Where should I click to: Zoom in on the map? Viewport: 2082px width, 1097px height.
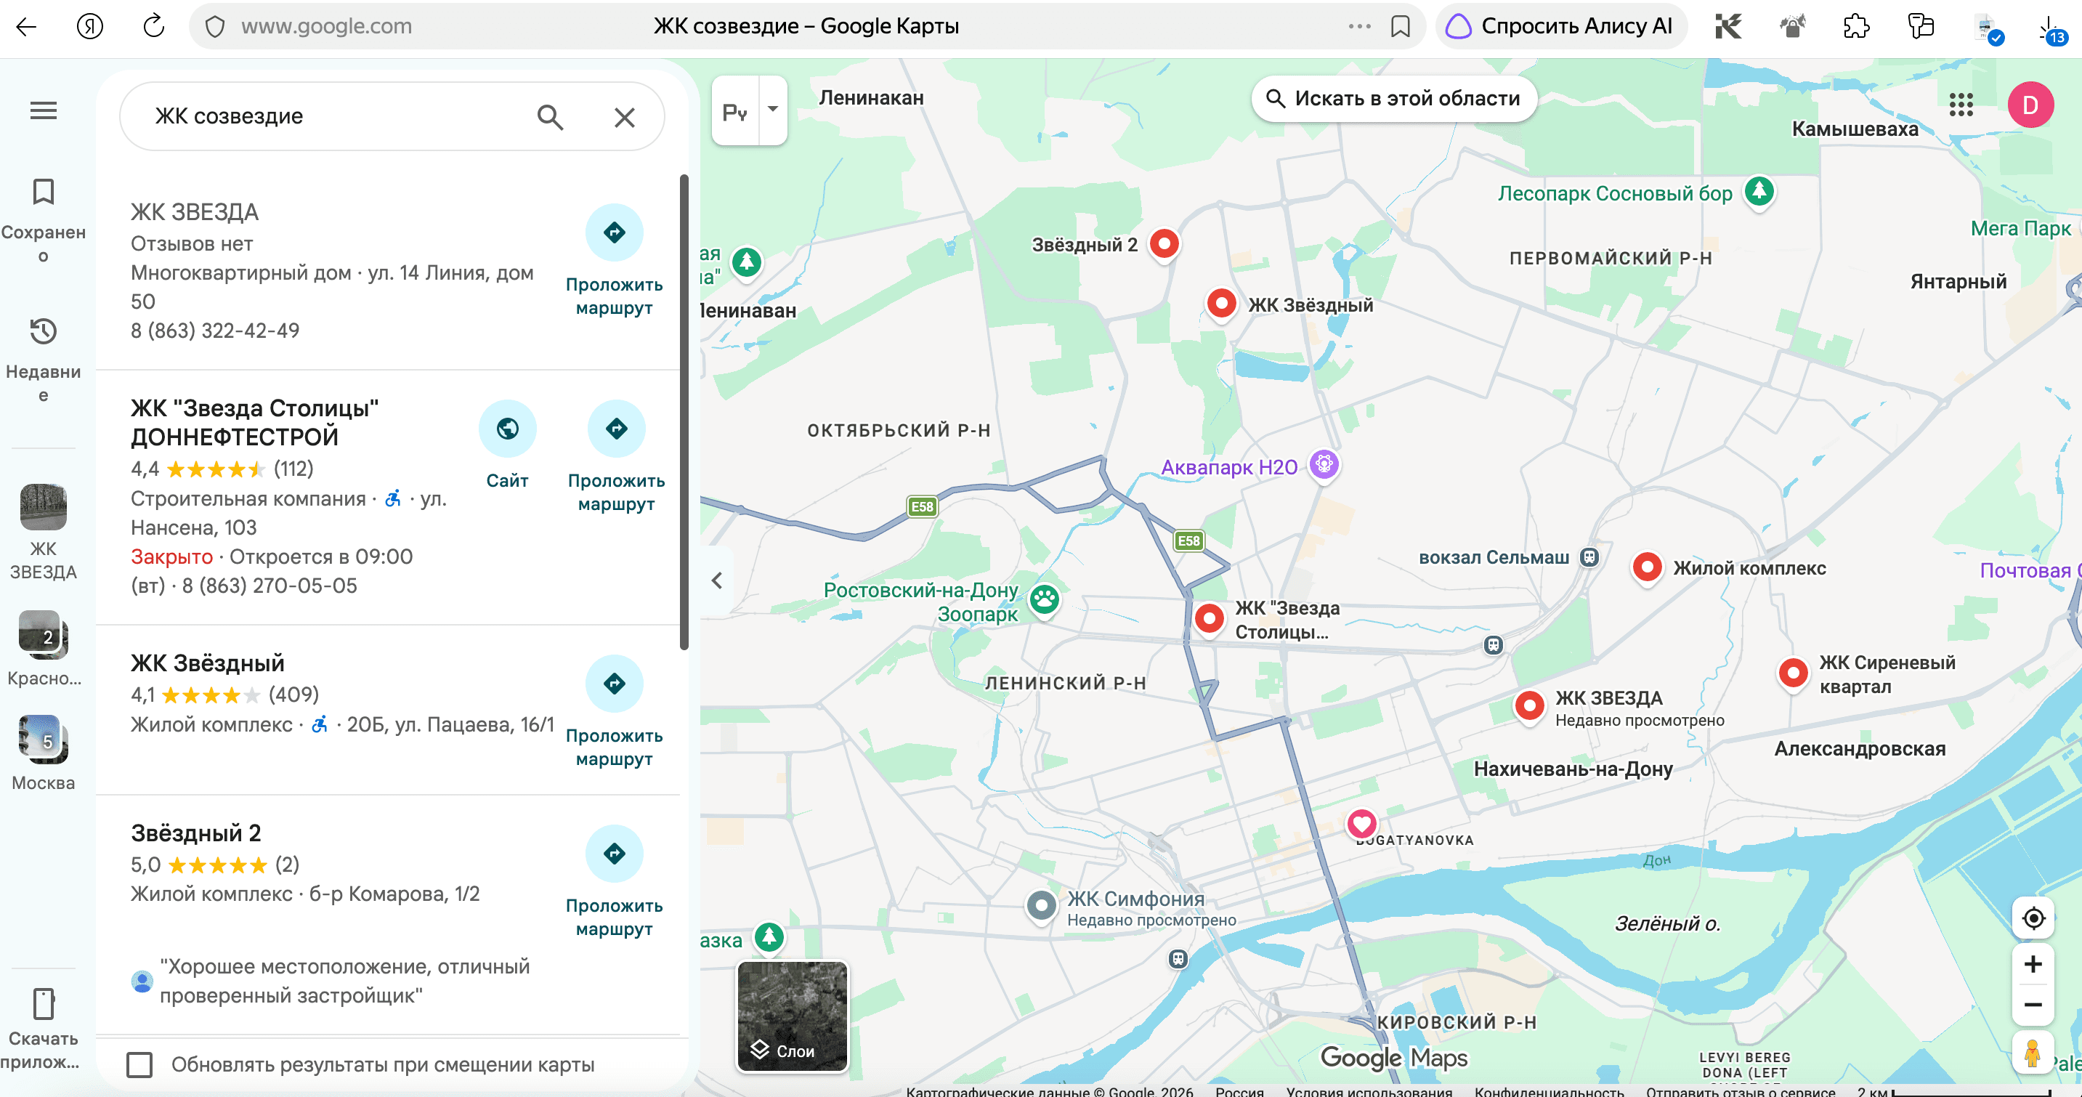point(2033,963)
